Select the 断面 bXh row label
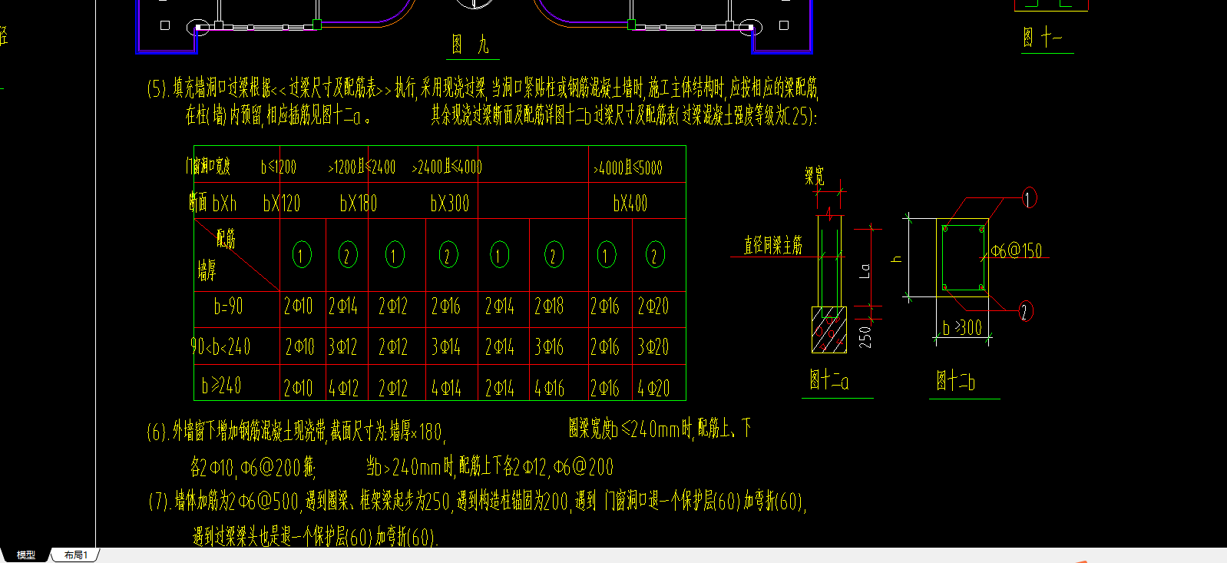Screen dimensions: 1227x563 click(x=213, y=203)
